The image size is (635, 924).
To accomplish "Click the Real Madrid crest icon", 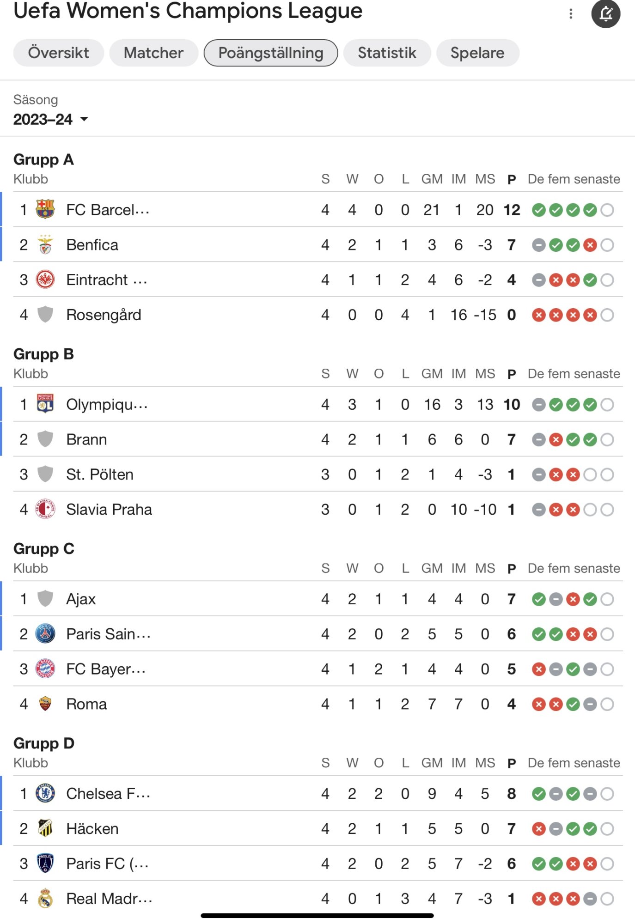I will (x=45, y=898).
